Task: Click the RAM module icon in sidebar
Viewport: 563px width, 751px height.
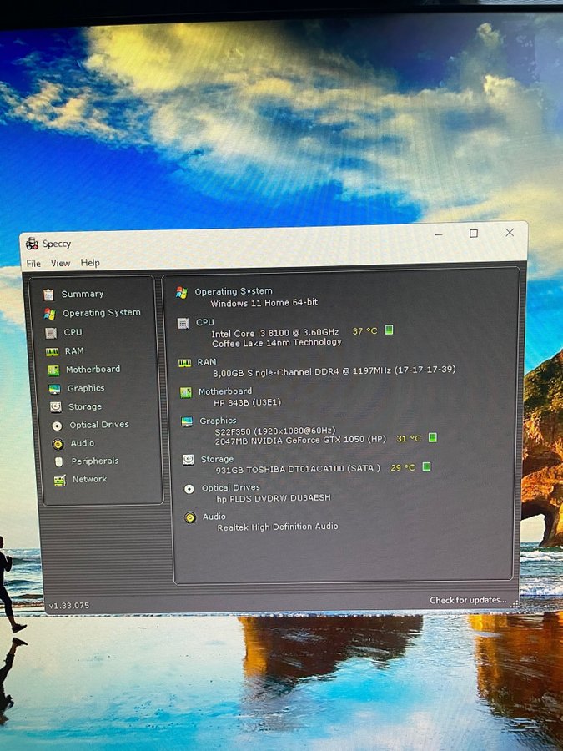Action: (53, 351)
